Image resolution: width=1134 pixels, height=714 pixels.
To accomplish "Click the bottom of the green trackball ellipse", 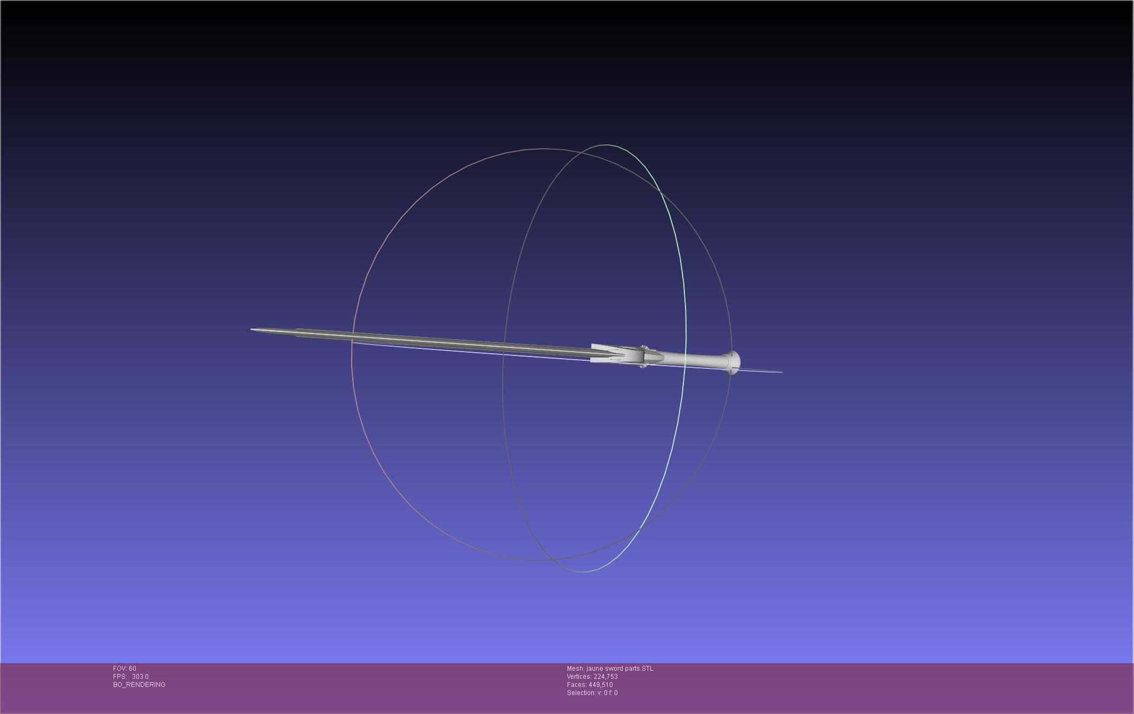I will click(583, 571).
